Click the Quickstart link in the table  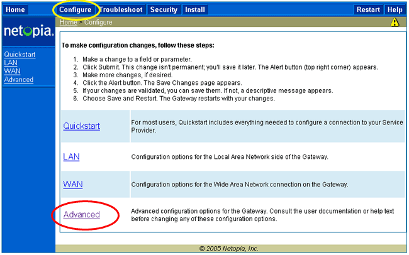81,126
